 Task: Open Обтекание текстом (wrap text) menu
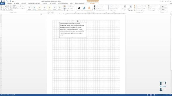click(x=131, y=8)
